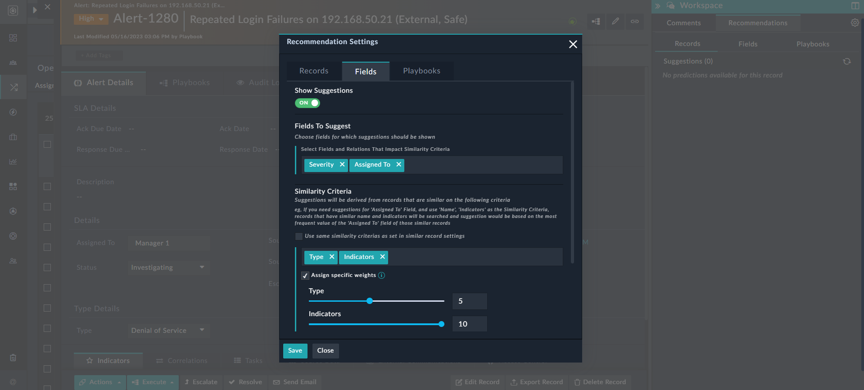The height and width of the screenshot is (390, 864).
Task: Click the settings dialog vertical scrollbar
Action: click(x=572, y=172)
